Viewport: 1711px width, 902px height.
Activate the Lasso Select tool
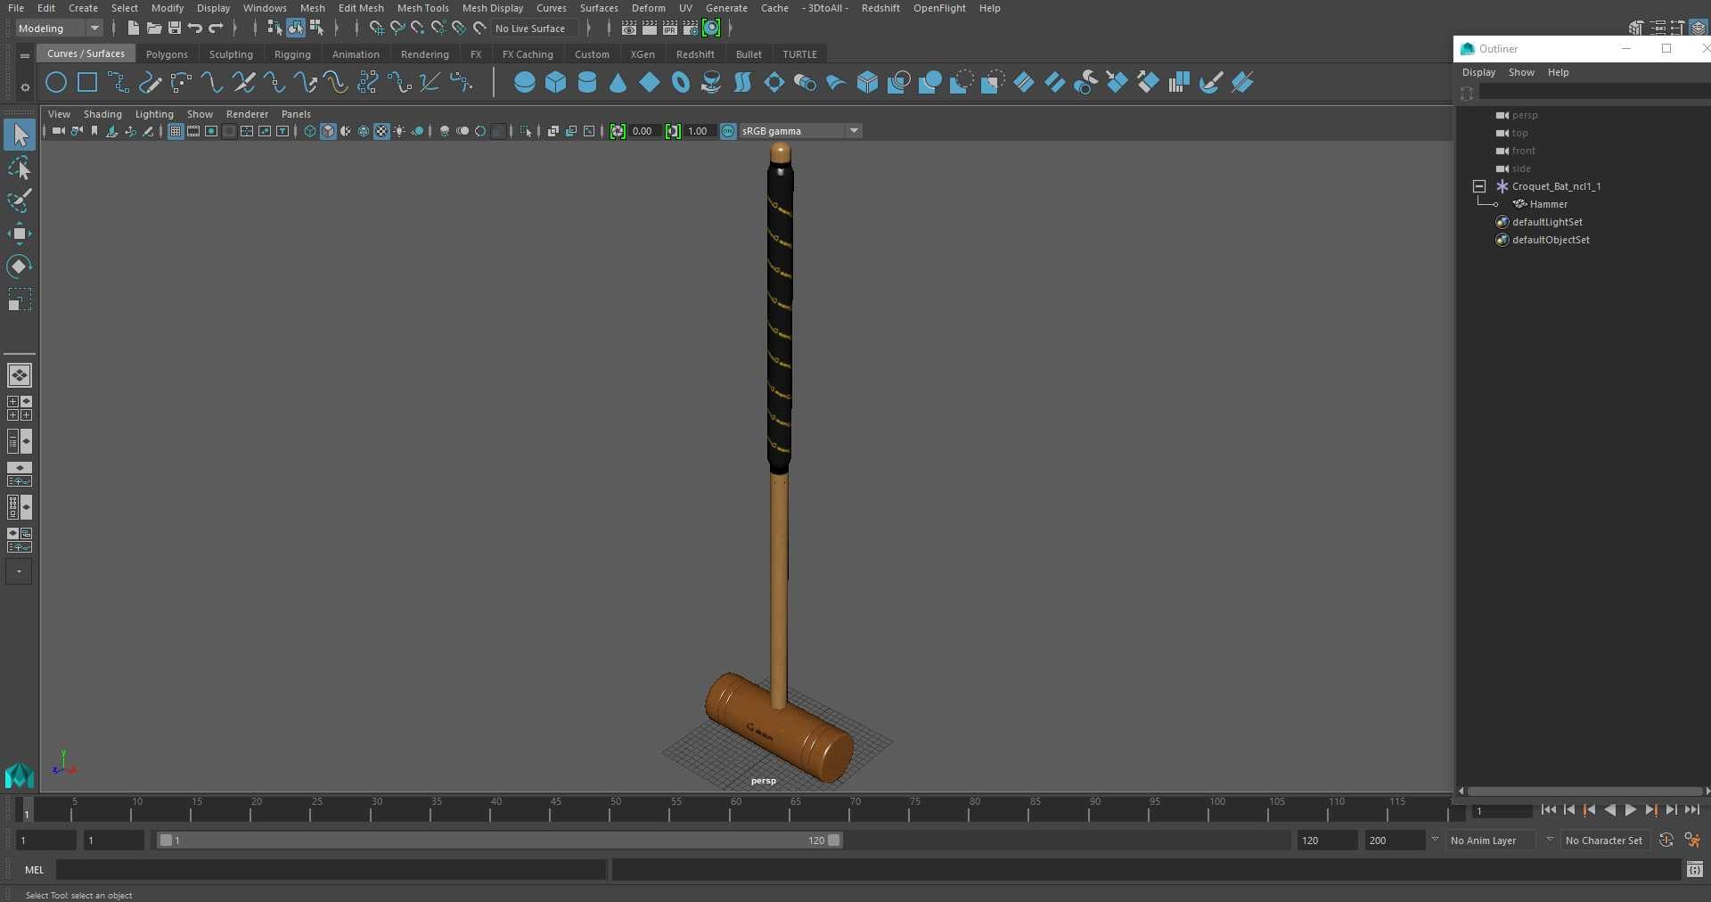[x=20, y=168]
